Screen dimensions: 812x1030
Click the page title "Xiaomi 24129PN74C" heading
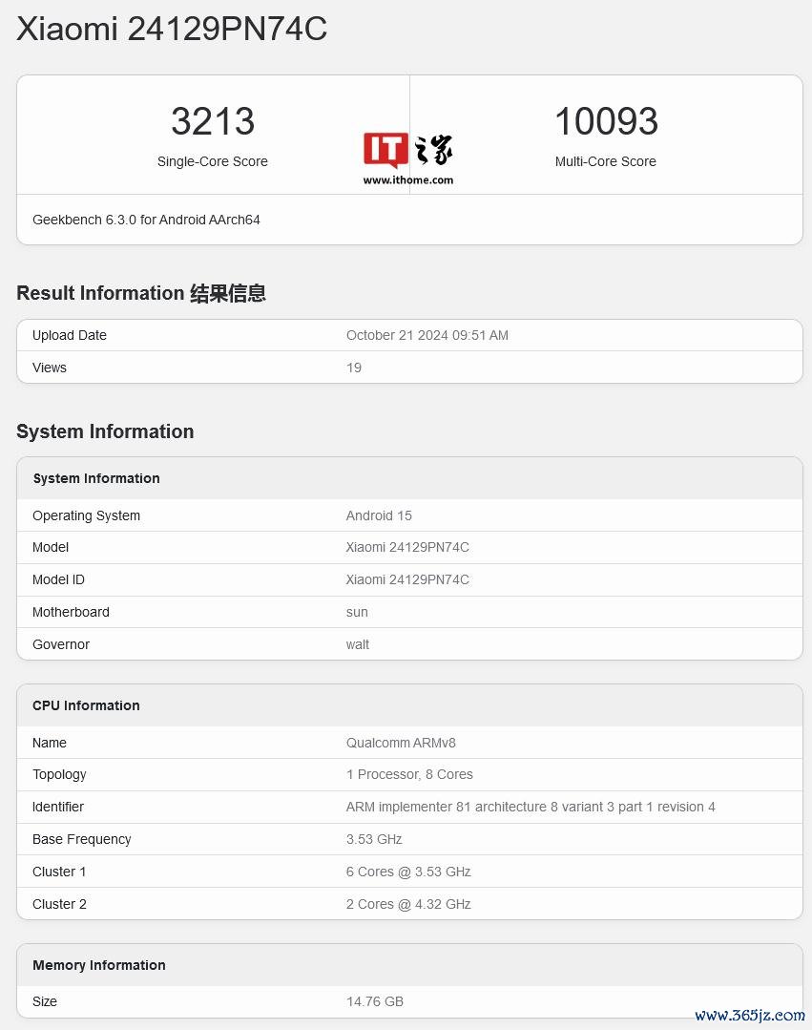pos(172,29)
